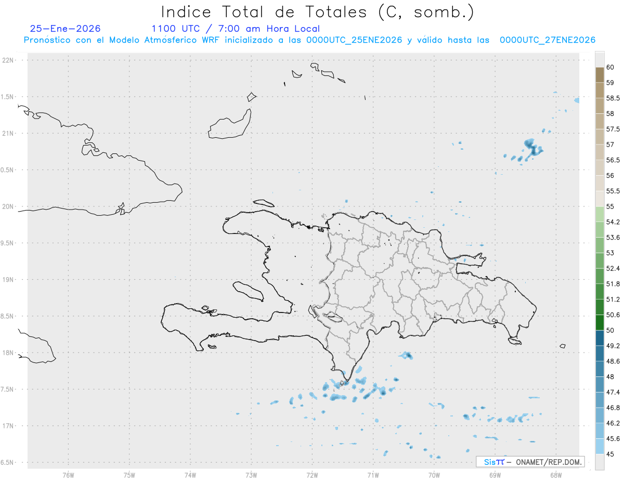Viewport: 624px width, 482px height.
Task: Pick the colorbar segment between 58.5 and 59
Action: [x=600, y=90]
